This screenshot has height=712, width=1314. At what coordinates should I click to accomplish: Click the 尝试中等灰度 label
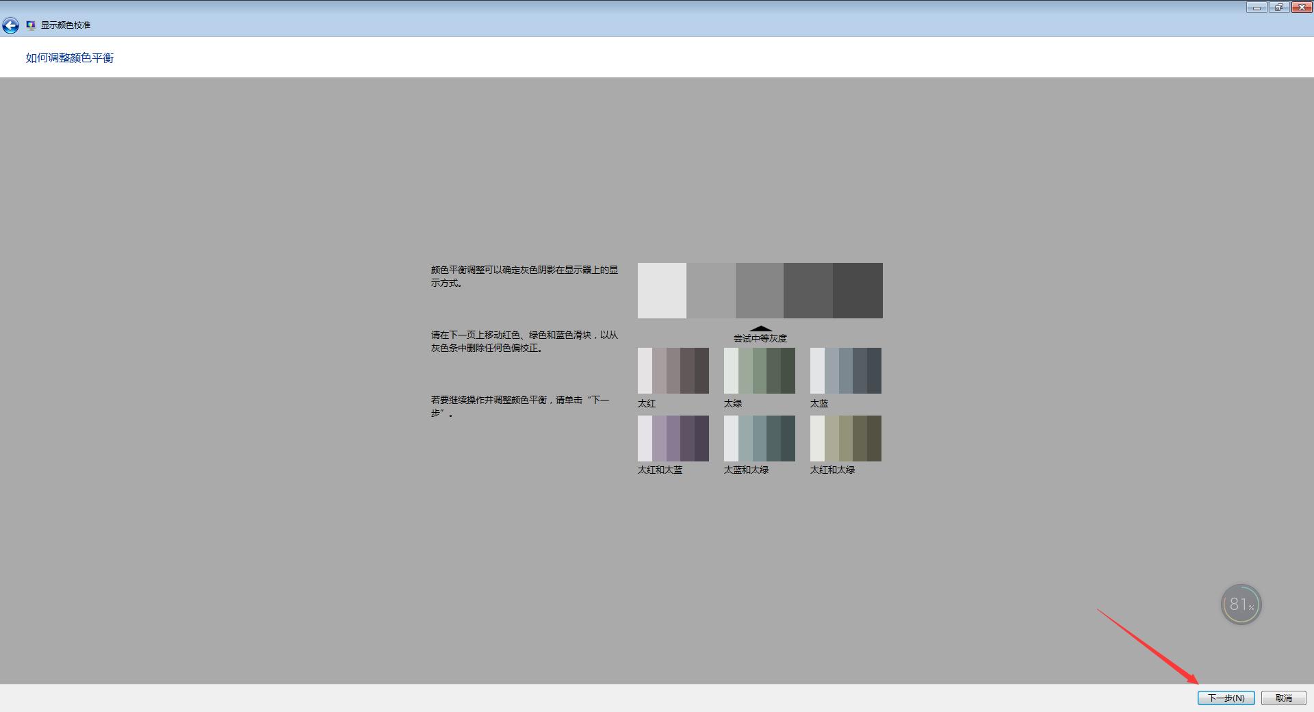760,338
